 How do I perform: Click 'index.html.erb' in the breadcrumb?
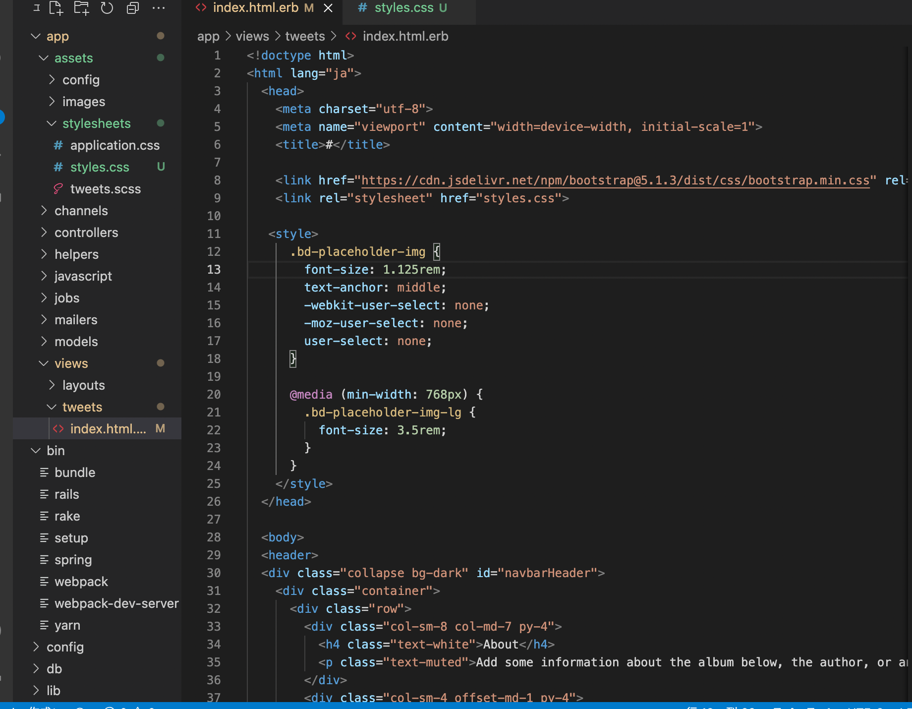pos(405,36)
